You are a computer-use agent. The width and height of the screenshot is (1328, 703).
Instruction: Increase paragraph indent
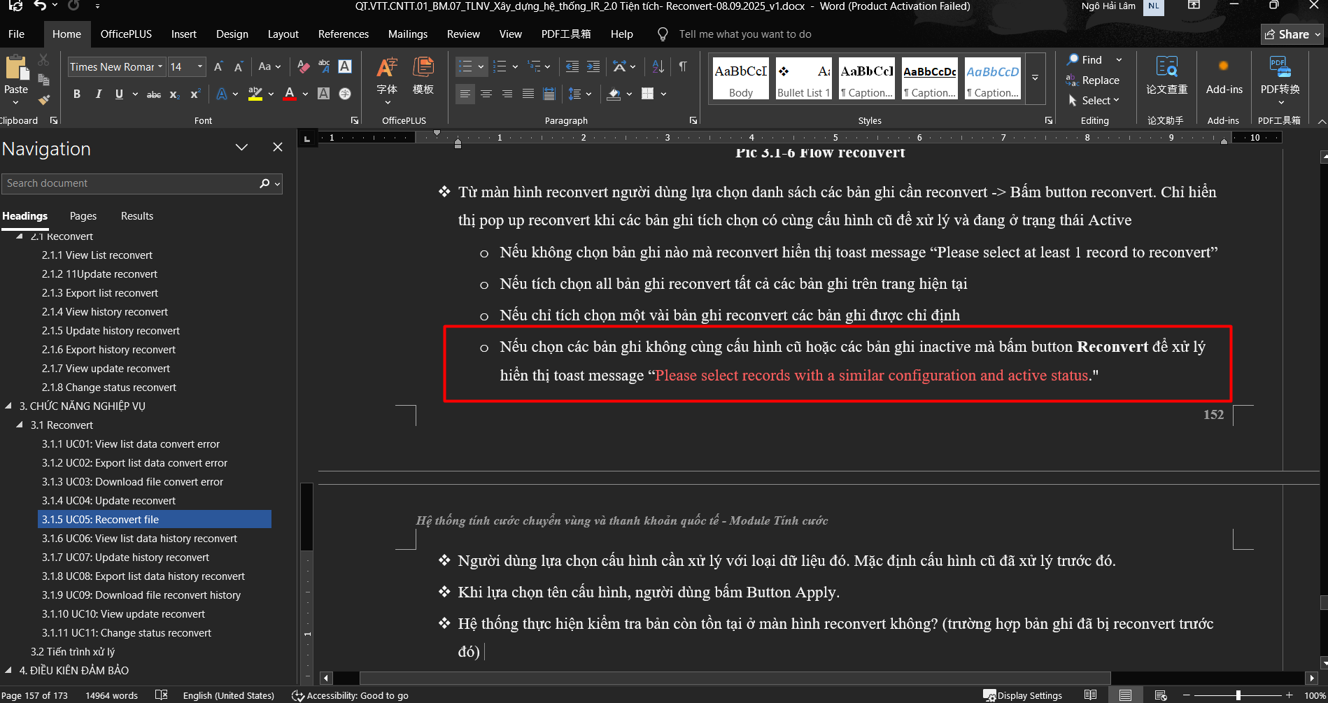point(593,67)
